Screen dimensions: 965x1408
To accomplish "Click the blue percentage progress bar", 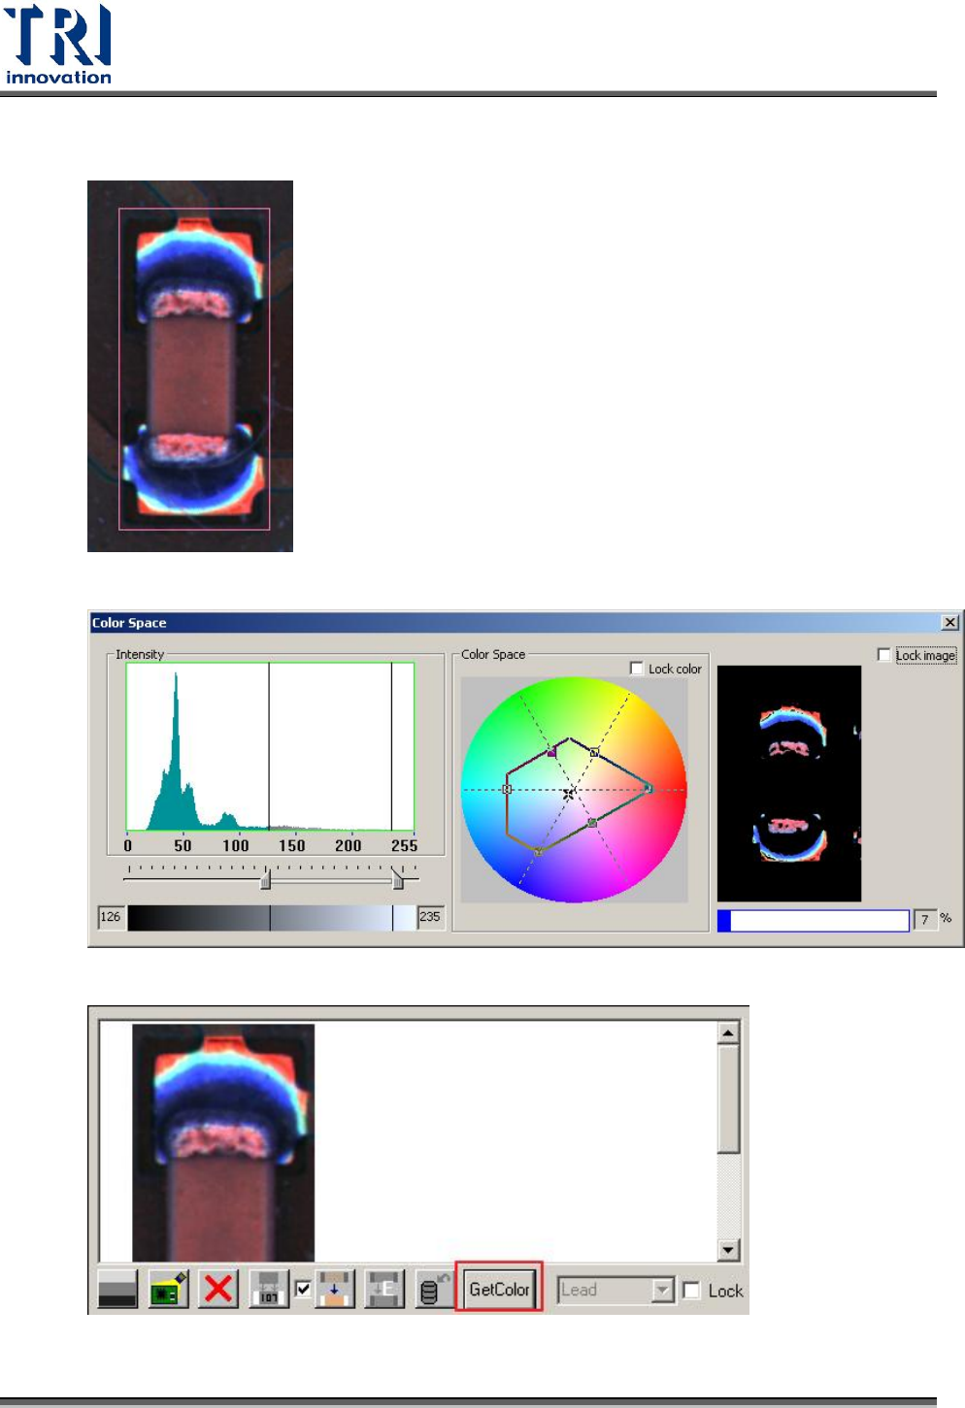I will pos(814,920).
